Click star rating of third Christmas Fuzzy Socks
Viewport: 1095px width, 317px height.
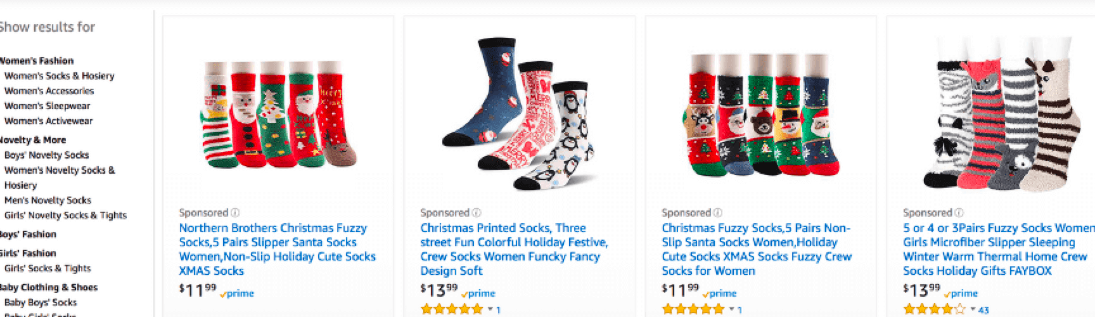[693, 309]
